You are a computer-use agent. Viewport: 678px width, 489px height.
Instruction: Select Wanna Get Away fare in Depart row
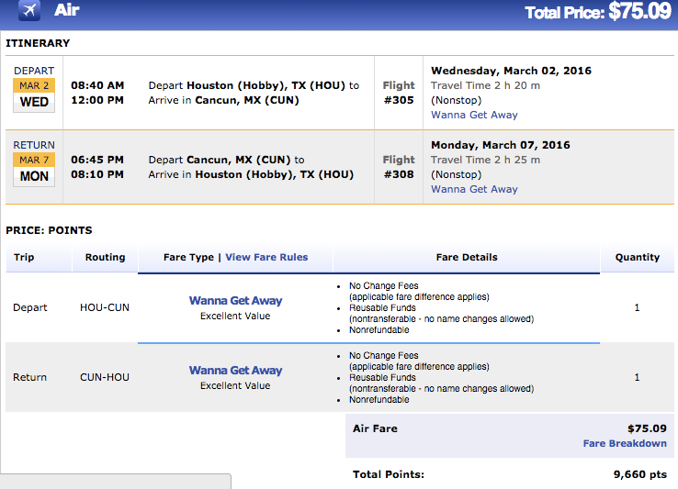pos(235,300)
